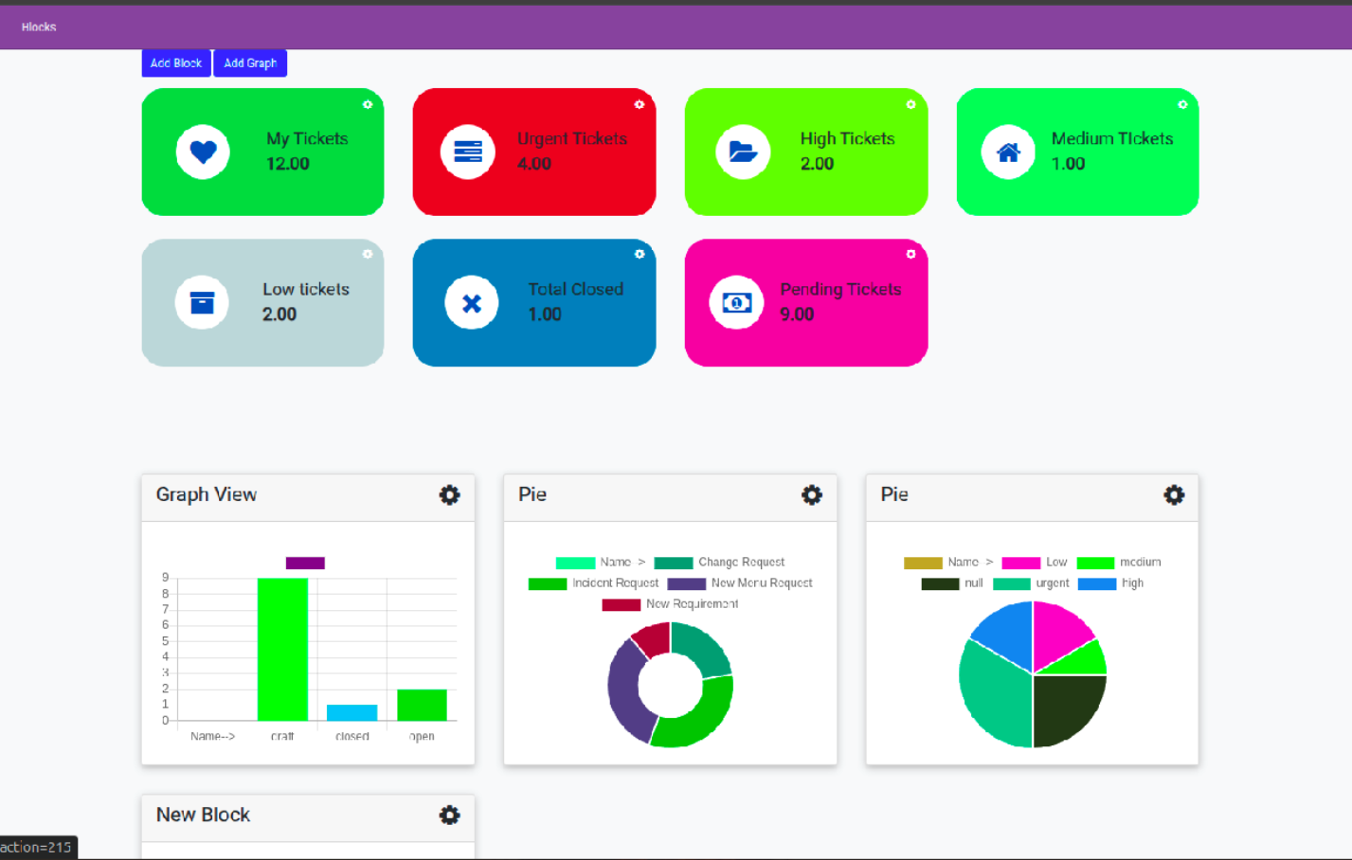Viewport: 1352px width, 860px height.
Task: Click the X icon on Total Closed
Action: coord(471,303)
